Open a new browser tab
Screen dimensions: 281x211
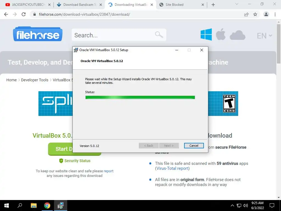(213, 5)
